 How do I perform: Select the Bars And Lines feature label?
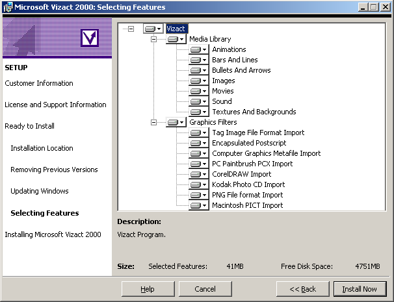coord(235,60)
